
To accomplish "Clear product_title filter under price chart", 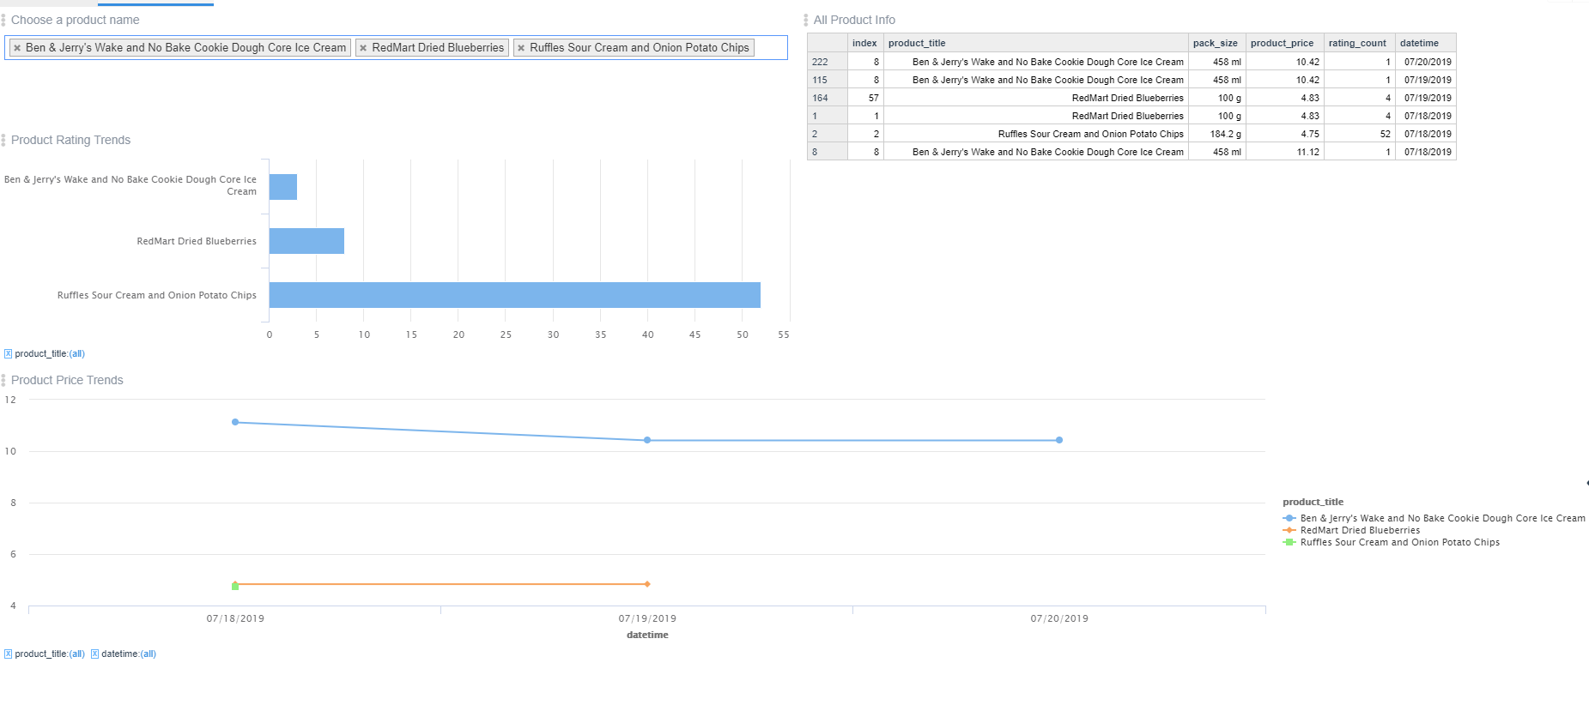I will (x=8, y=654).
